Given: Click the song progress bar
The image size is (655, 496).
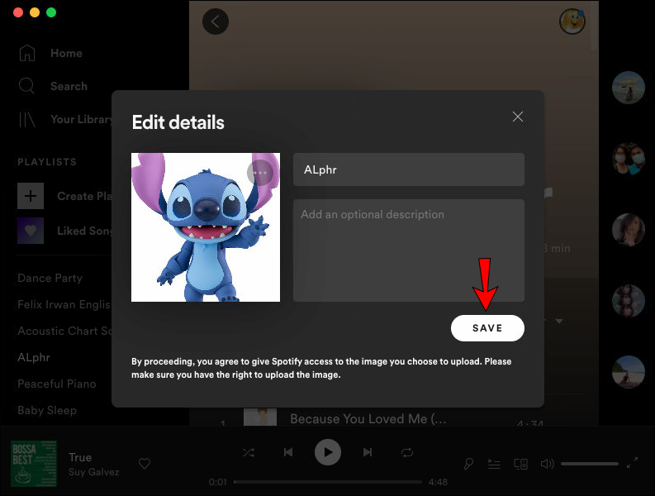Looking at the screenshot, I should click(x=327, y=482).
